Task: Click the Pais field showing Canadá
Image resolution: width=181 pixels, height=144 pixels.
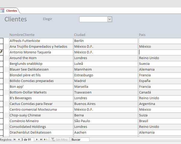Action: coord(160,92)
